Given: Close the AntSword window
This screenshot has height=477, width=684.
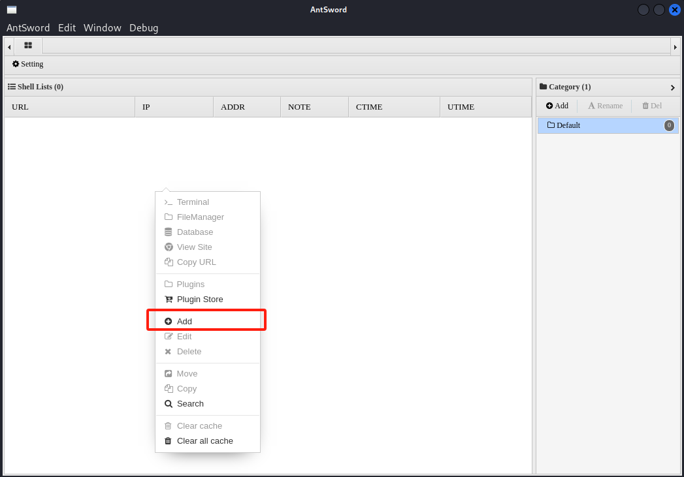Looking at the screenshot, I should [674, 10].
